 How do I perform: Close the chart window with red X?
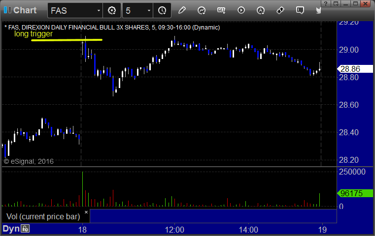366,3
